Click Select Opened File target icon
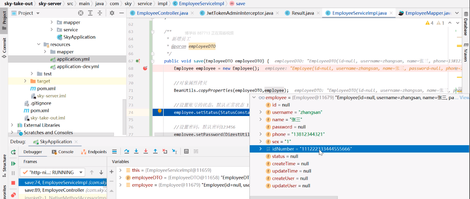Viewport: 470px width, 199px height. pos(81,13)
